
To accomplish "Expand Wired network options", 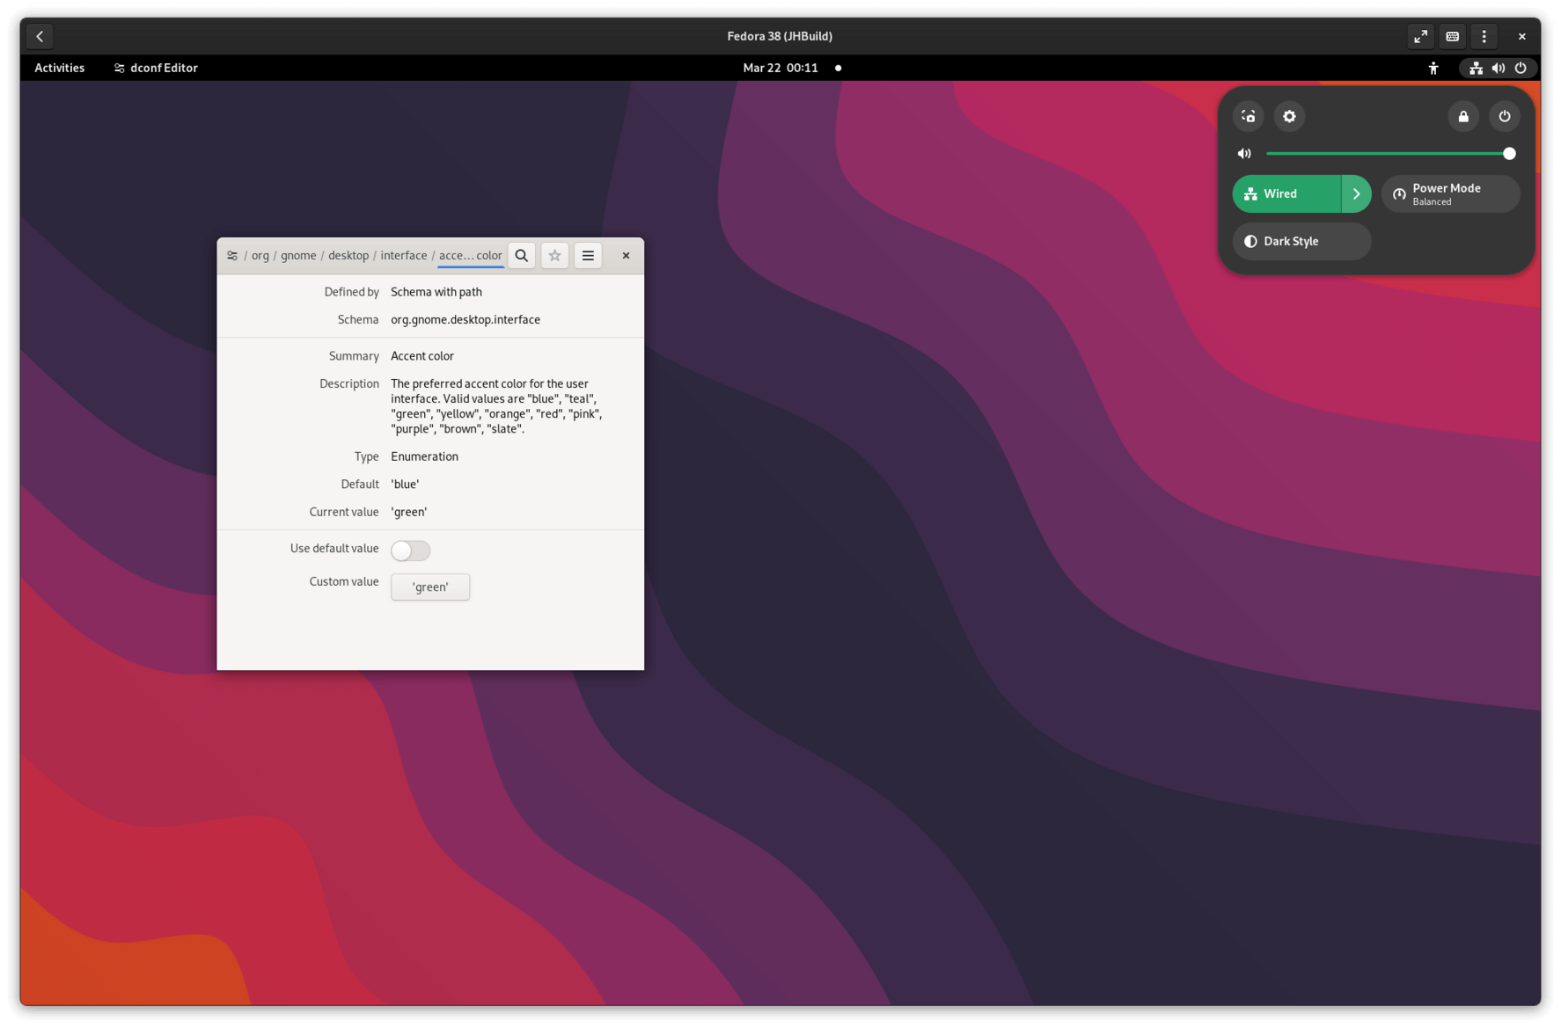I will tap(1356, 193).
